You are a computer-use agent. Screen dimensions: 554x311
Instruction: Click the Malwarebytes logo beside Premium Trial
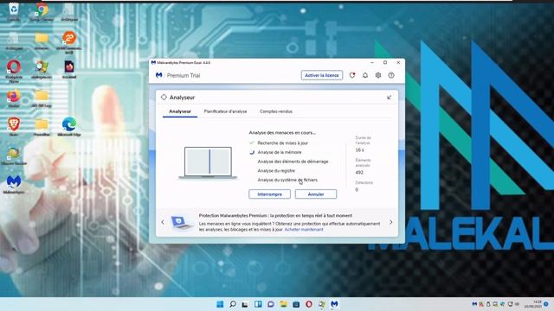click(x=159, y=75)
